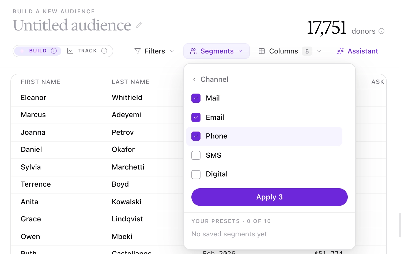
Task: Select the last name Kowalski
Action: pyautogui.click(x=127, y=202)
